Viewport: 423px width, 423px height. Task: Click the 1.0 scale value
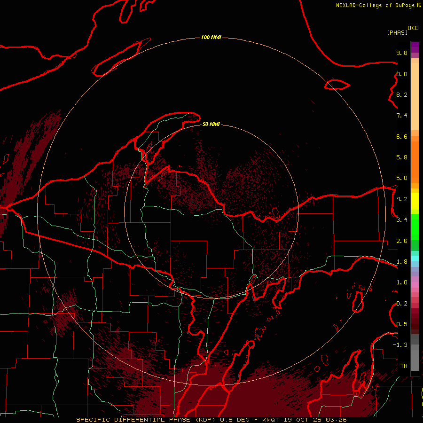tap(402, 282)
